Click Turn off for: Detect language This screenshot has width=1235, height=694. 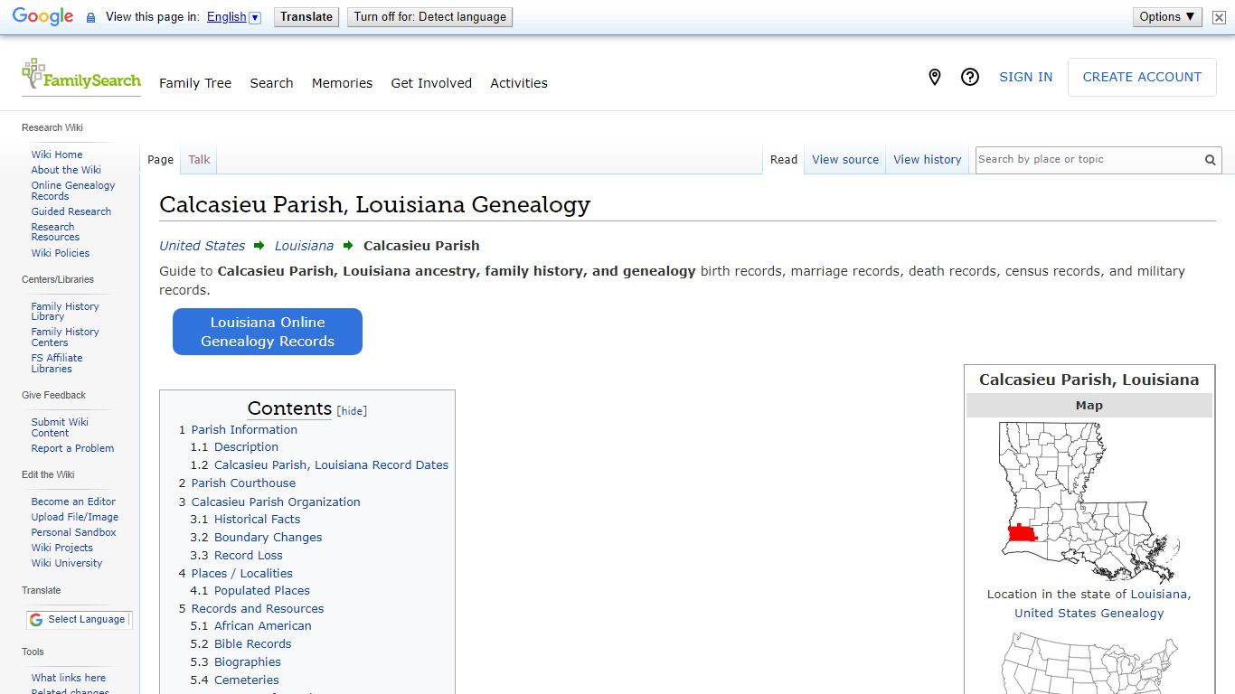430,17
